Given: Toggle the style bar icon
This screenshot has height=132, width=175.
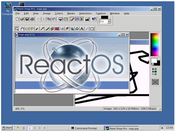Looking at the screenshot, I should (x=77, y=19).
